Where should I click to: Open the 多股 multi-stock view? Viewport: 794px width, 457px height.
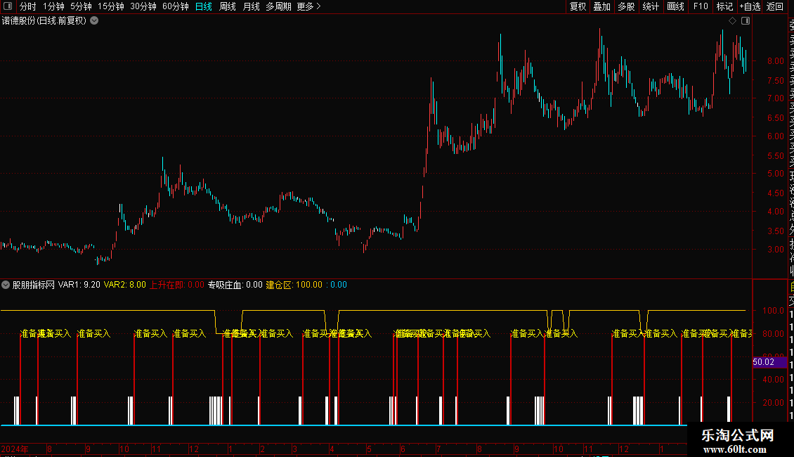[x=626, y=6]
